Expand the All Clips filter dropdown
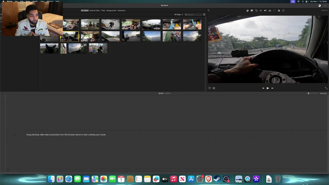Image resolution: width=329 pixels, height=185 pixels. (179, 14)
